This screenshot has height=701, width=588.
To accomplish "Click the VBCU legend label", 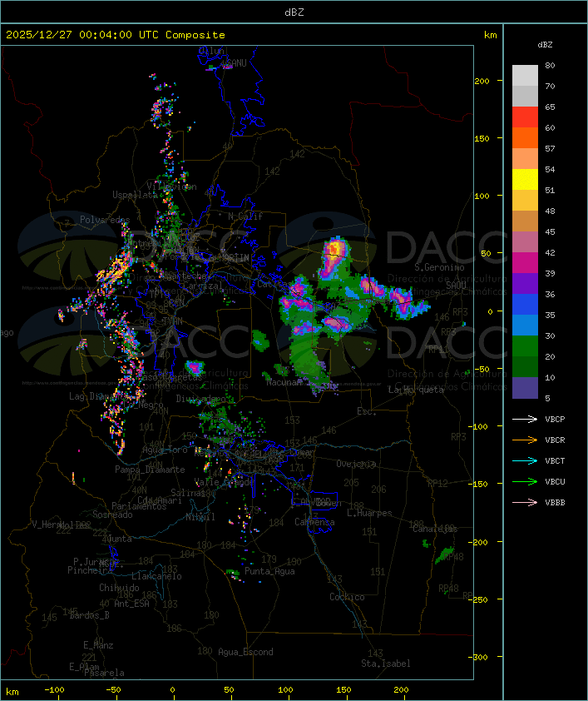I will (x=555, y=481).
